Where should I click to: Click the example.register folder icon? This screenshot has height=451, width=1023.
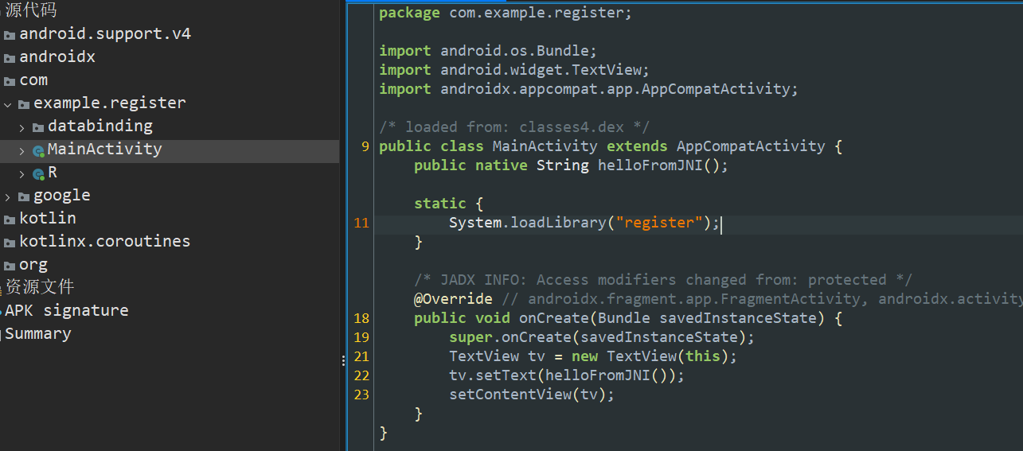pos(24,104)
